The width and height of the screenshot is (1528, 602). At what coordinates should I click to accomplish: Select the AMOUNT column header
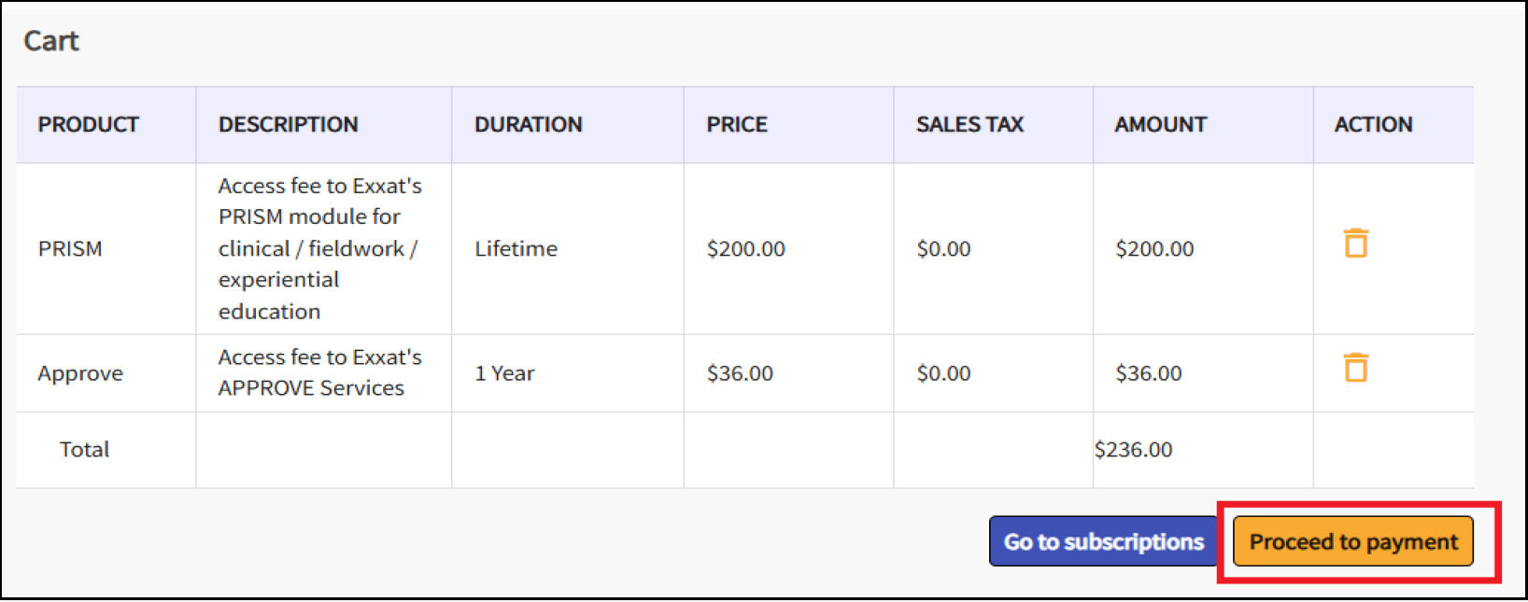(x=1160, y=125)
